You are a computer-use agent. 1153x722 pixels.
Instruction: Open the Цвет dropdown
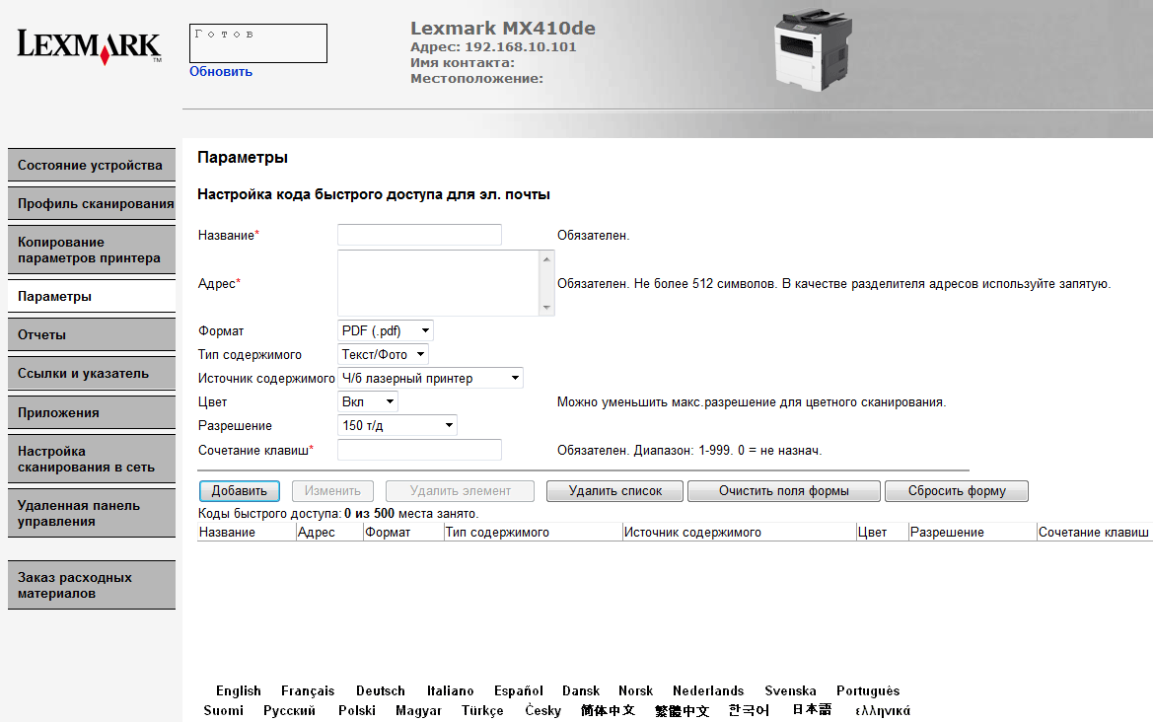368,401
